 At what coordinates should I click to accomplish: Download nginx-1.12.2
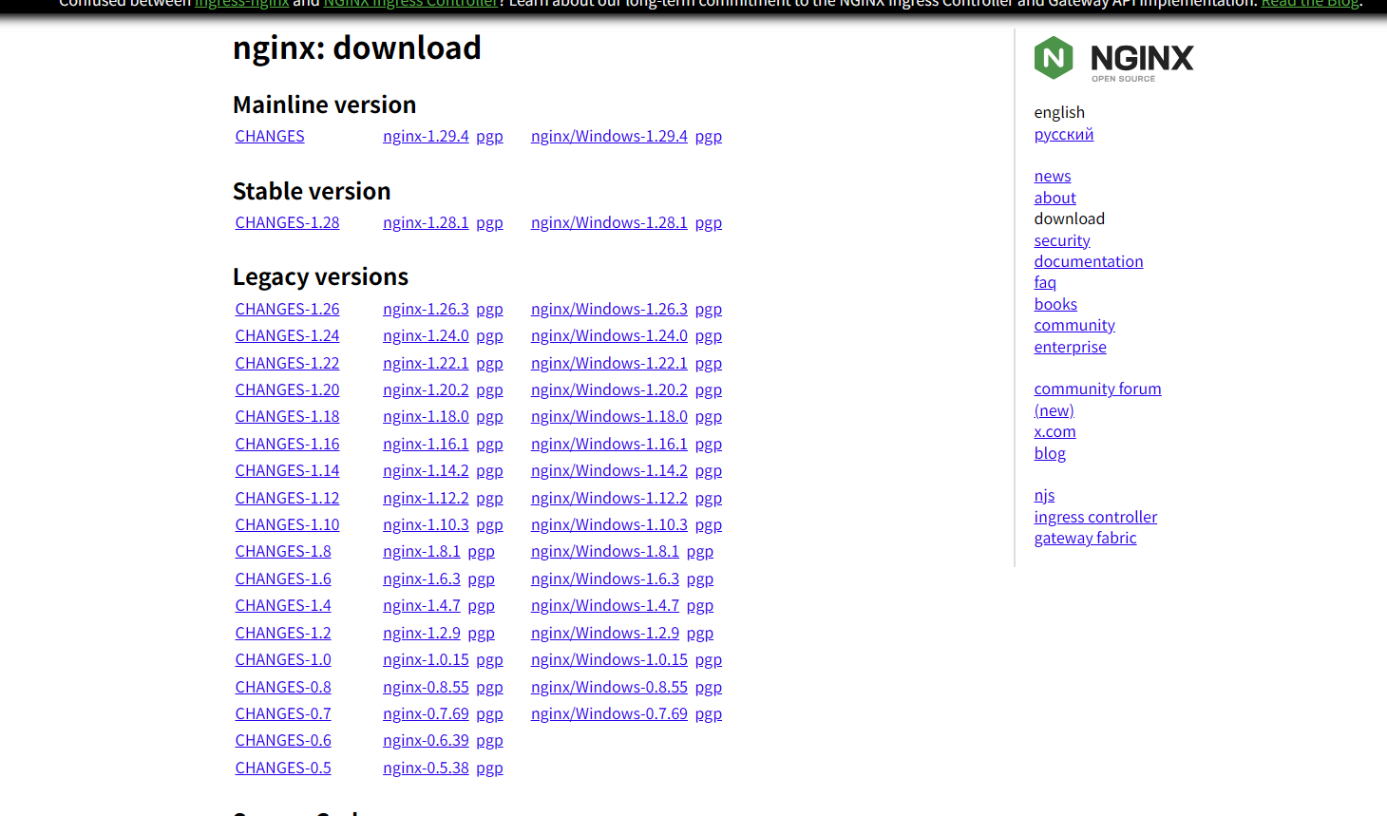[x=426, y=499]
